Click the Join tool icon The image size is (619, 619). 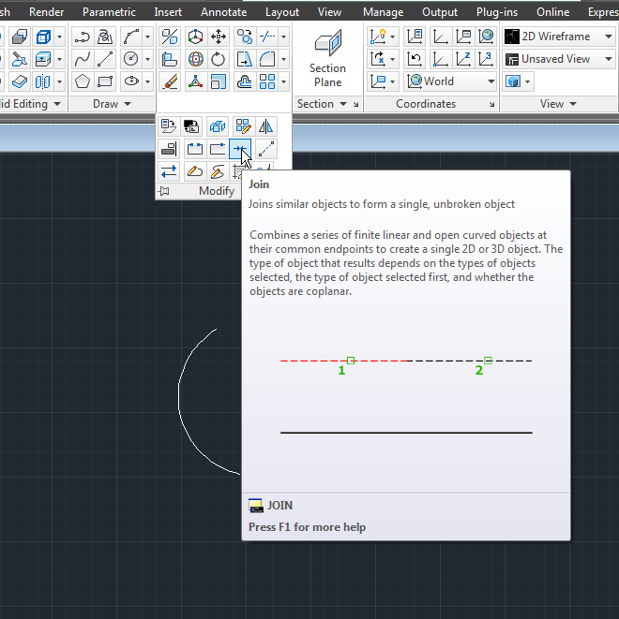(x=240, y=149)
